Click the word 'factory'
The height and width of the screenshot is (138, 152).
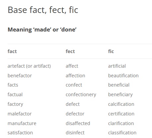click(15, 104)
